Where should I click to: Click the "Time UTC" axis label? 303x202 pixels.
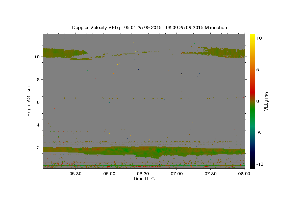click(144, 179)
